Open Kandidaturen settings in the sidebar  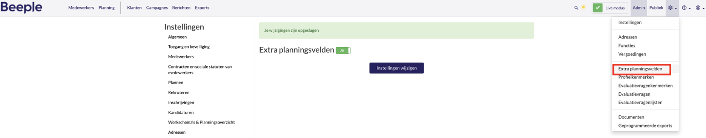(181, 112)
